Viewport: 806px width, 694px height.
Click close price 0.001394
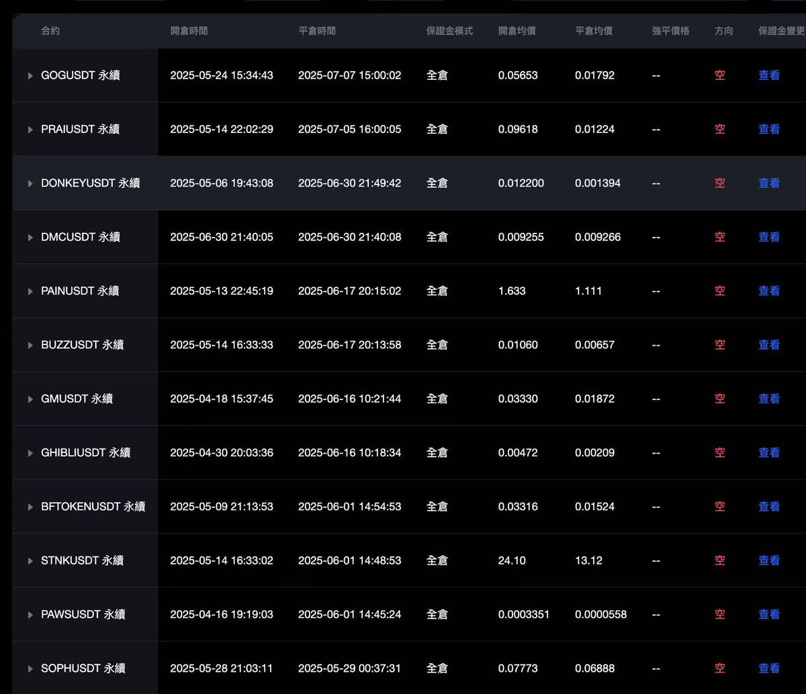(598, 183)
